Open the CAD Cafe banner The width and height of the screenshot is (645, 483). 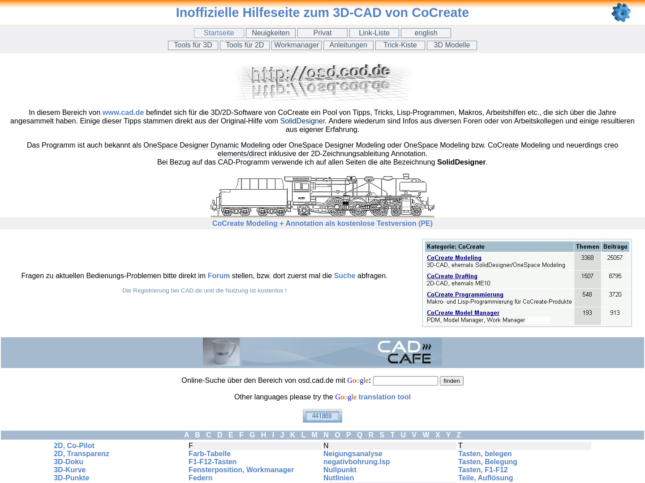pyautogui.click(x=342, y=352)
